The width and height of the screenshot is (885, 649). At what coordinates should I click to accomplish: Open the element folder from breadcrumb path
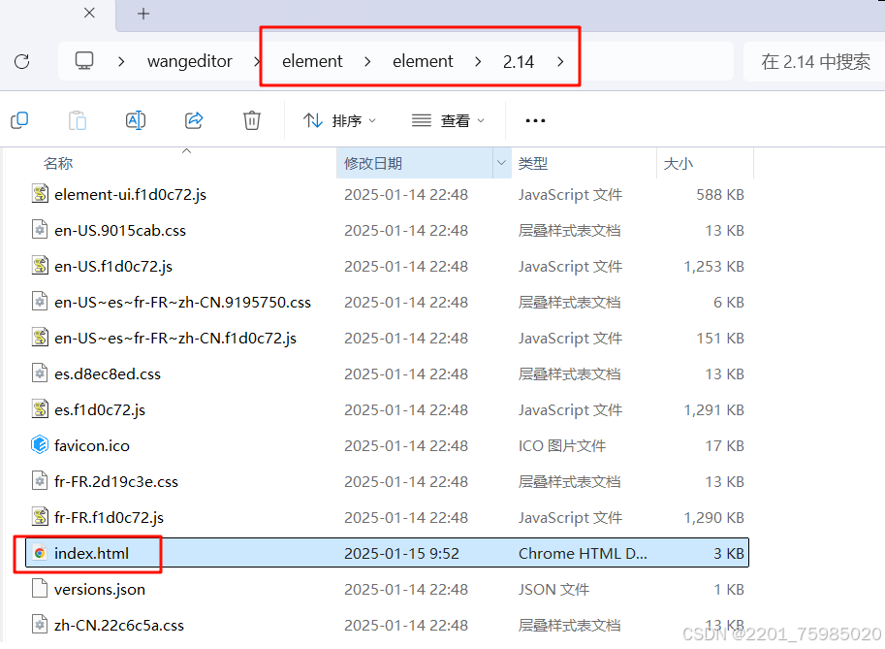point(311,60)
